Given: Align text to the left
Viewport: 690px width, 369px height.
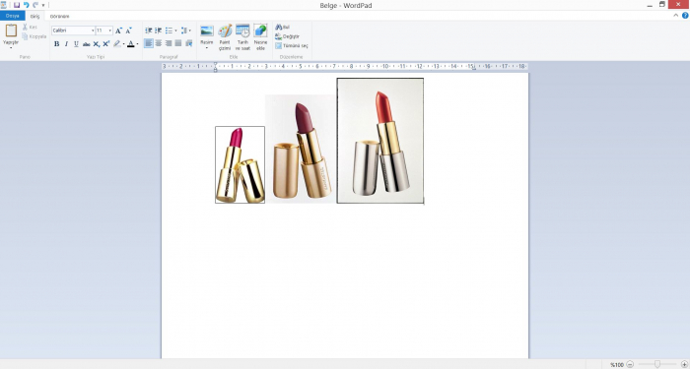Looking at the screenshot, I should click(149, 43).
